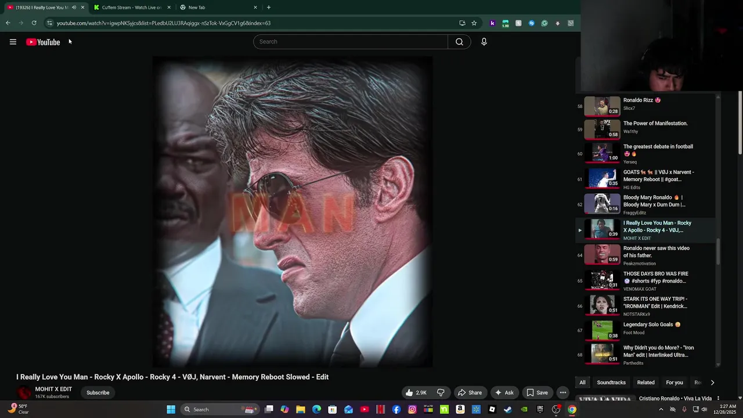Click the Ask button below video
Screen dimensions: 743x418
(x=504, y=392)
